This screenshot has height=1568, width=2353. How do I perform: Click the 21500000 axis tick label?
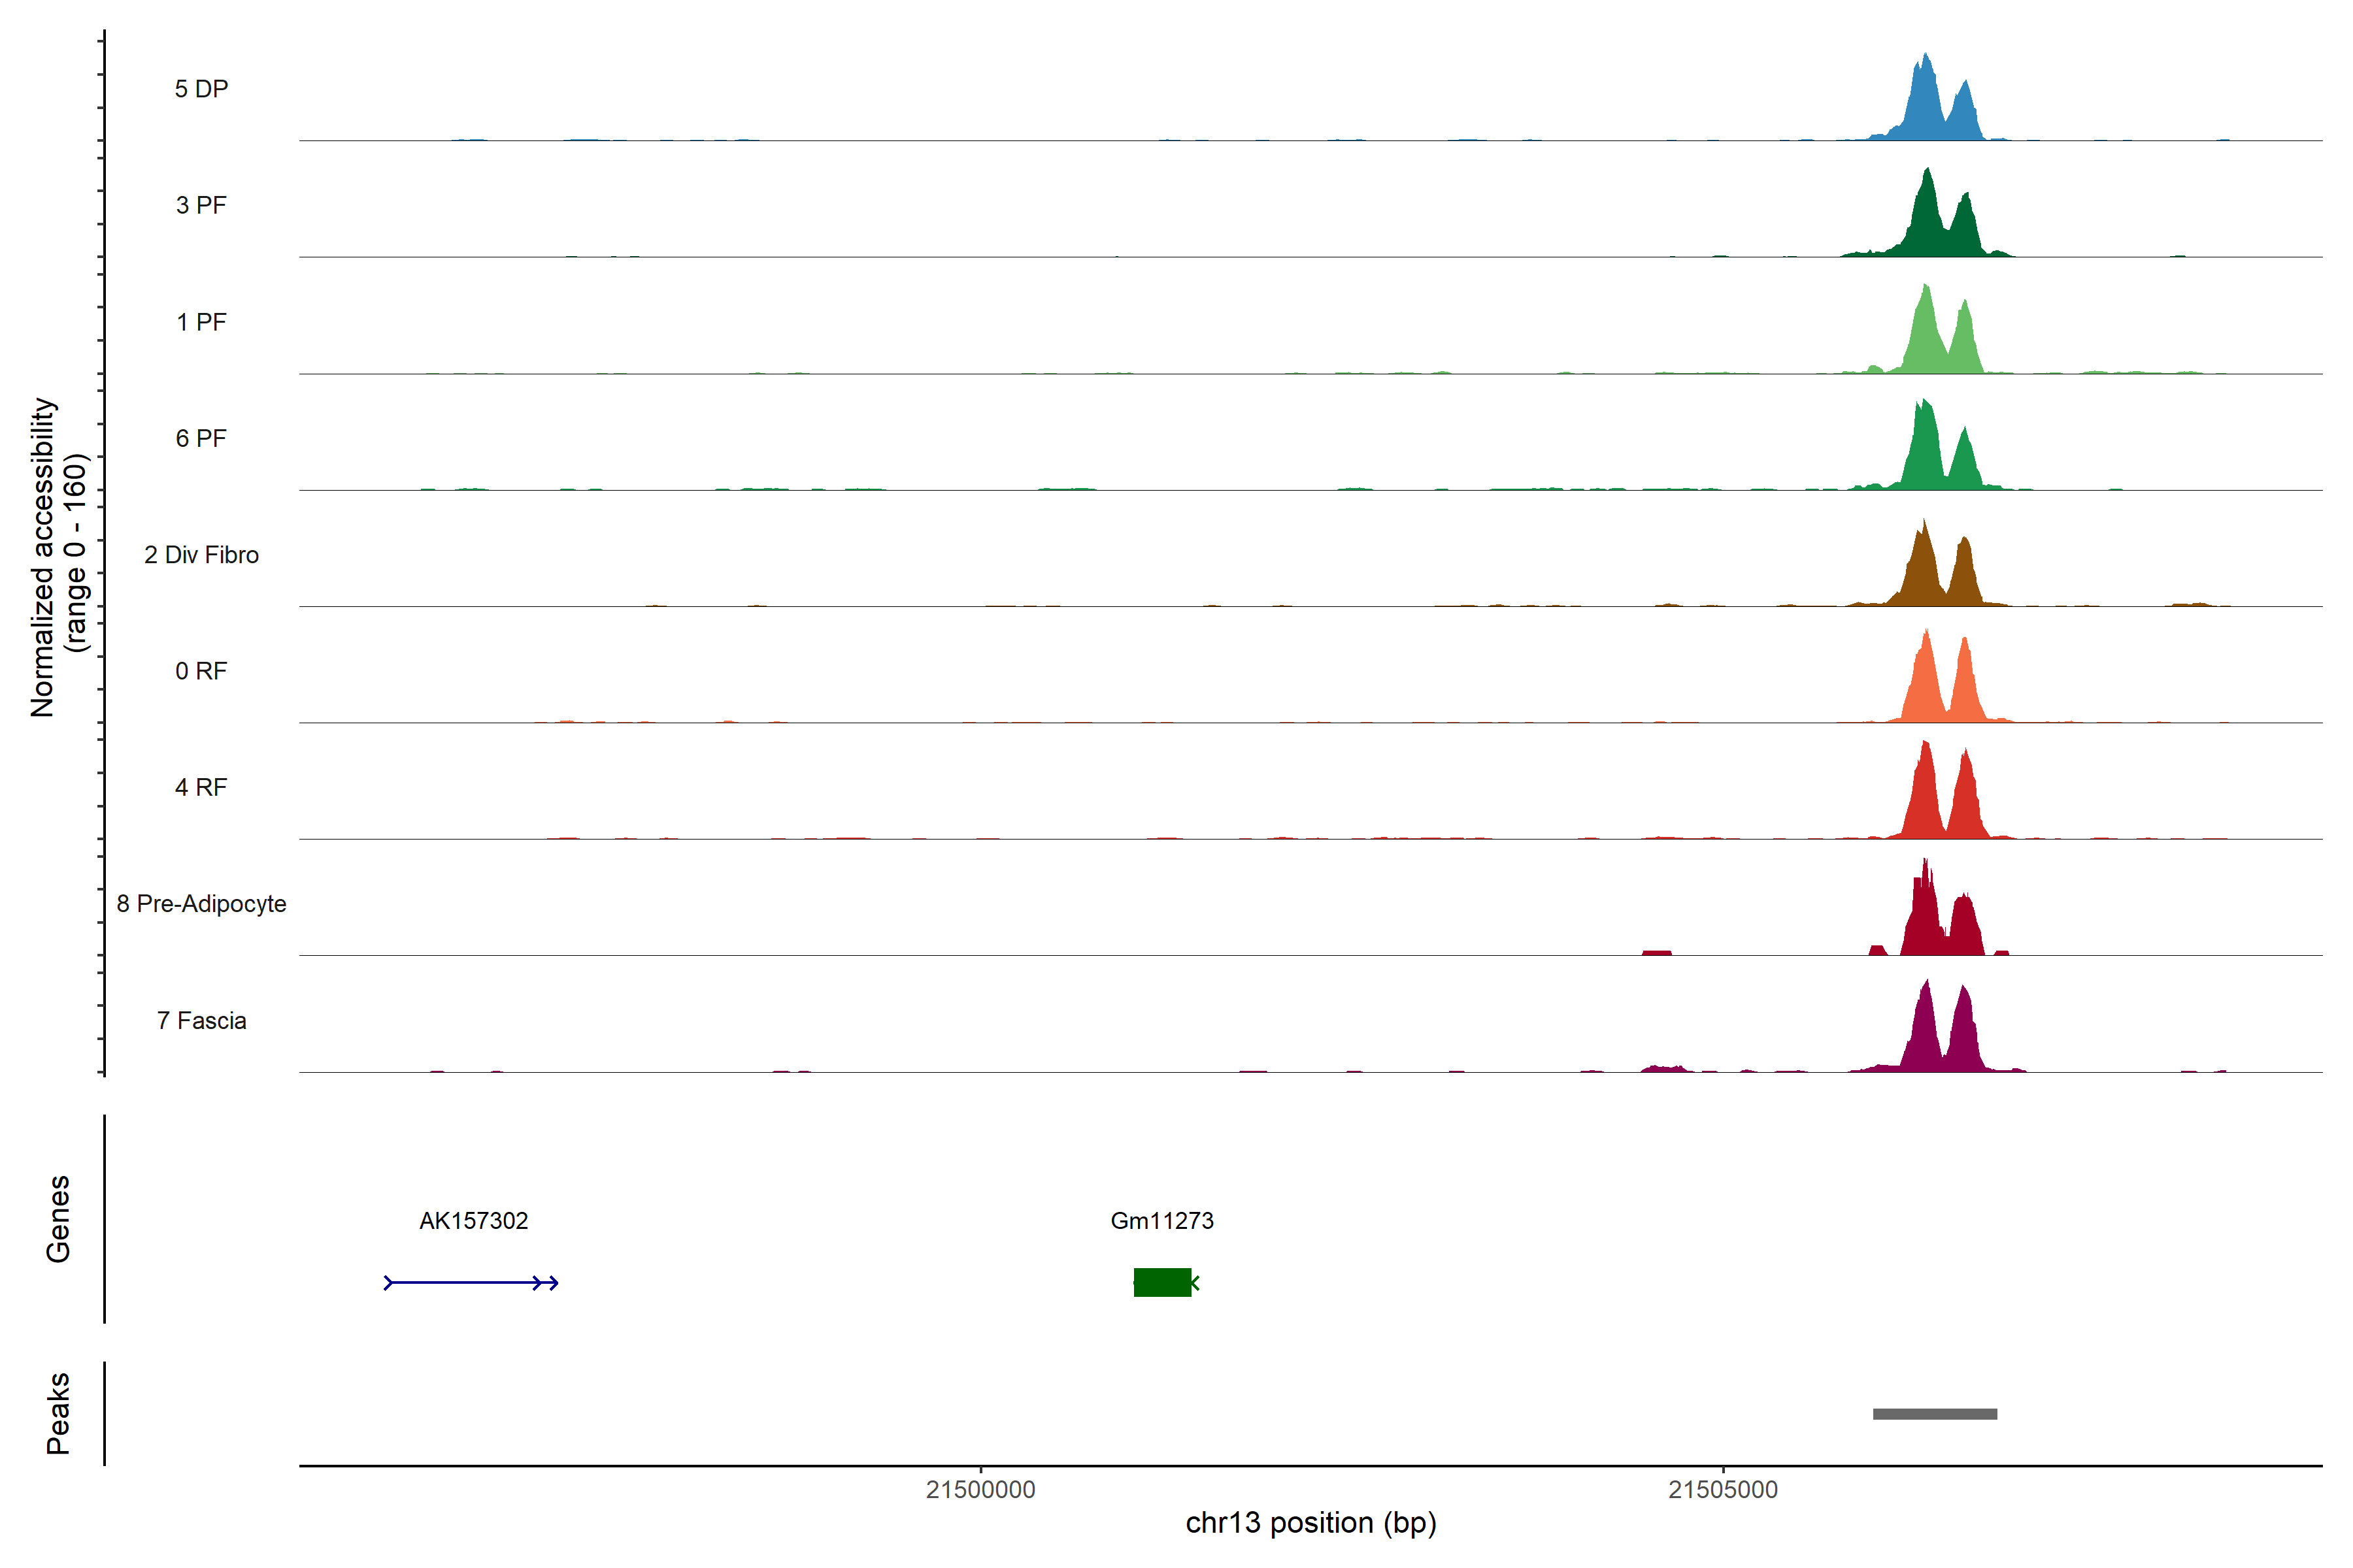(x=980, y=1489)
